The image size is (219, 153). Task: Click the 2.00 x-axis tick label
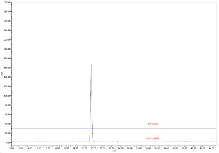21,148
